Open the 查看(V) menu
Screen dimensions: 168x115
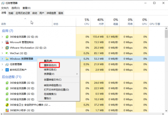coord(27,8)
